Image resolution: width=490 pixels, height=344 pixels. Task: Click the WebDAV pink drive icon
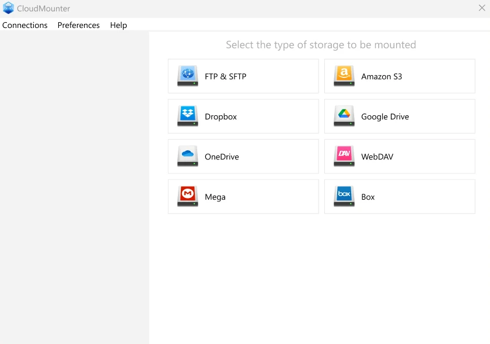344,156
